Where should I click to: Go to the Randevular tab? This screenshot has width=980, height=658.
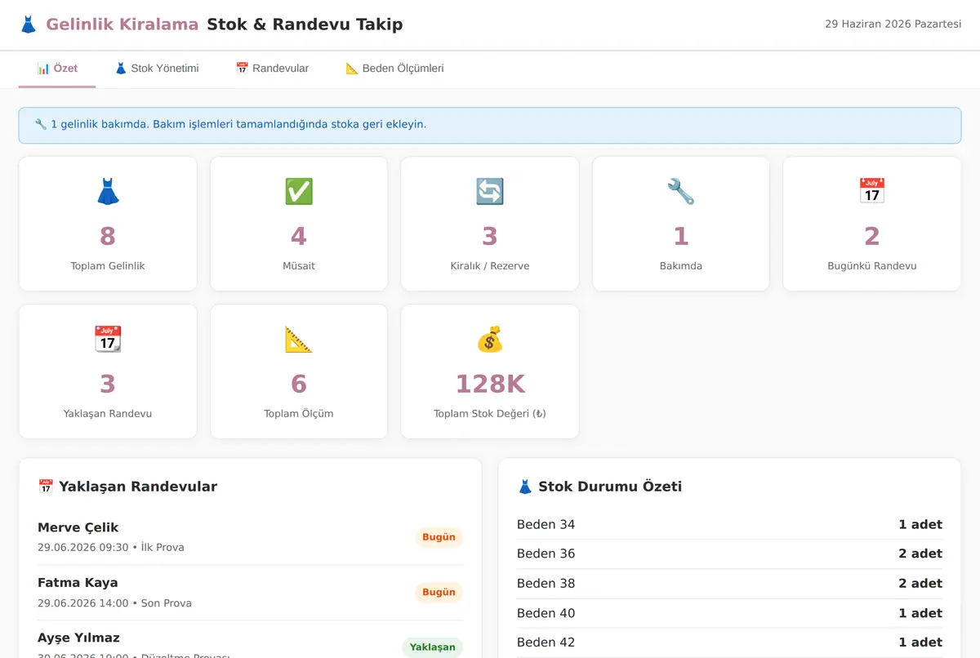(272, 69)
